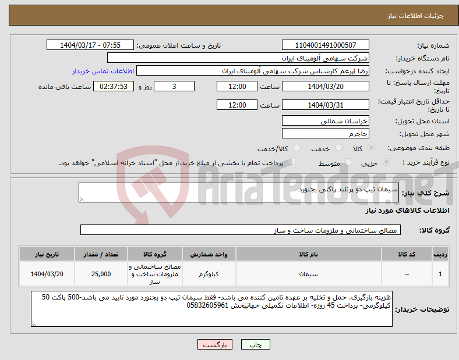Click the resize handle of buyer notes area
Image resolution: width=459 pixels, height=360 pixels.
coord(34,324)
